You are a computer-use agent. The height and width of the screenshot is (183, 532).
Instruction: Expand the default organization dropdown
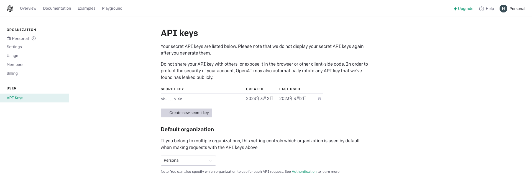[x=188, y=161]
